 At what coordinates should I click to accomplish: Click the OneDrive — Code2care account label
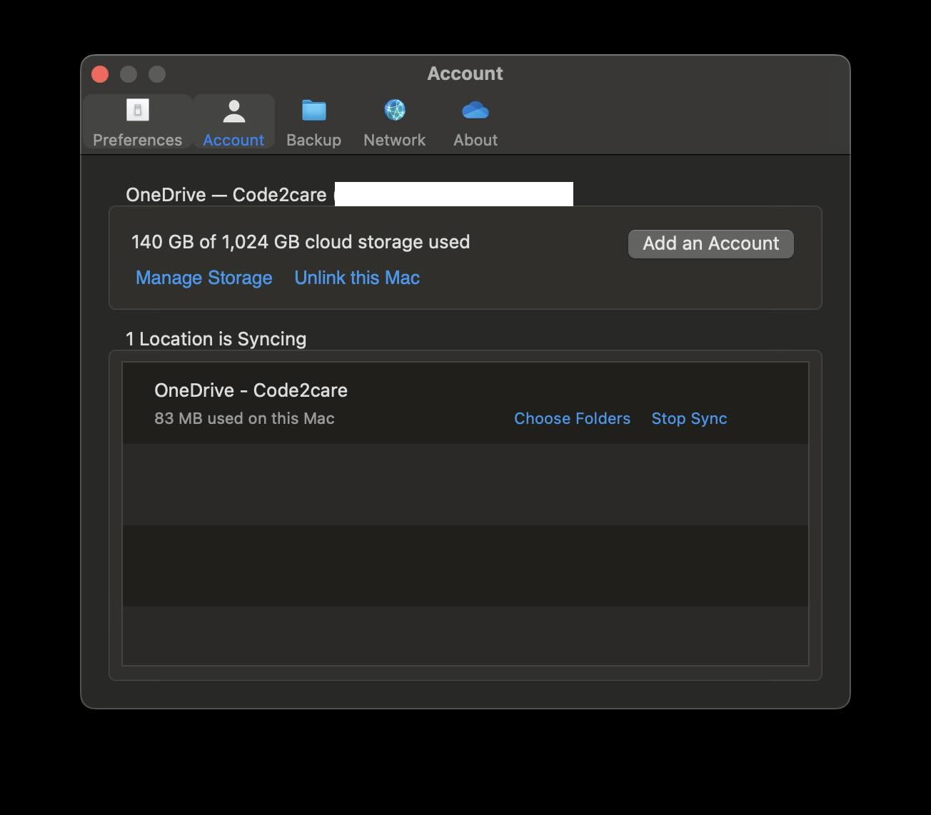point(226,194)
